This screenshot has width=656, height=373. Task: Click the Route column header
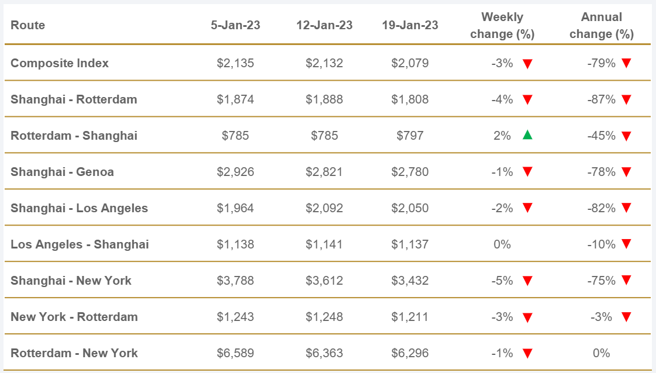pos(28,25)
